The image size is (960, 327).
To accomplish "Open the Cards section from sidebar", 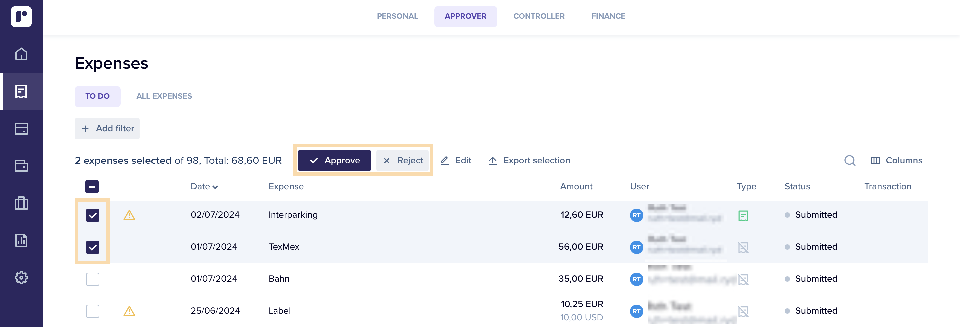I will [21, 129].
